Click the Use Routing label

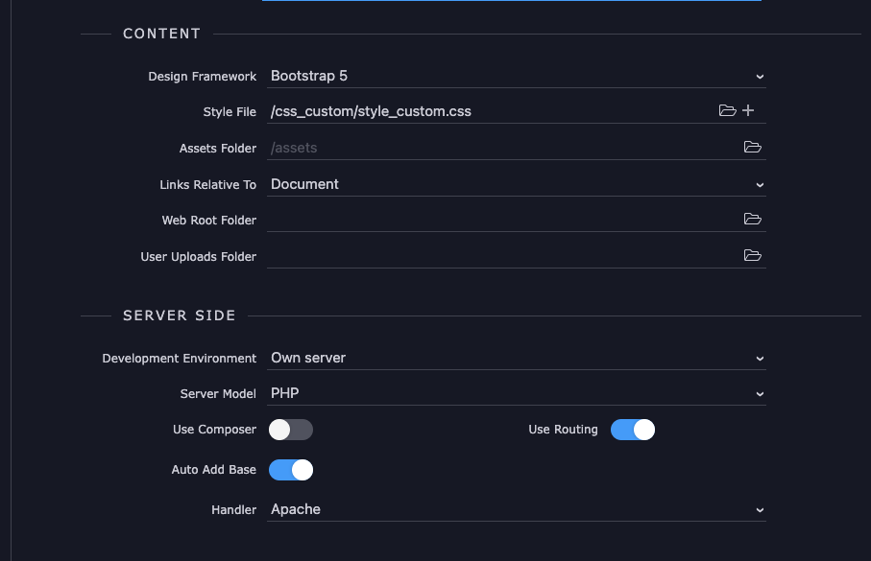563,430
